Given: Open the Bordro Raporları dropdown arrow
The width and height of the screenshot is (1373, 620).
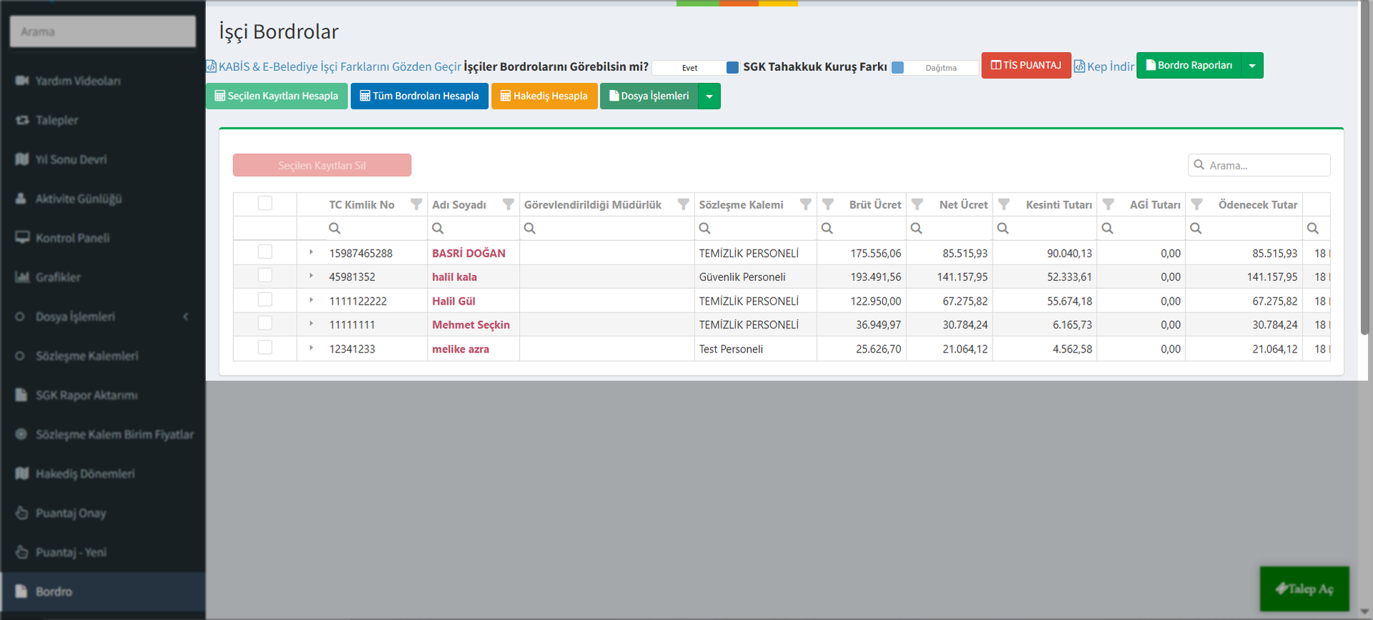Looking at the screenshot, I should point(1252,66).
